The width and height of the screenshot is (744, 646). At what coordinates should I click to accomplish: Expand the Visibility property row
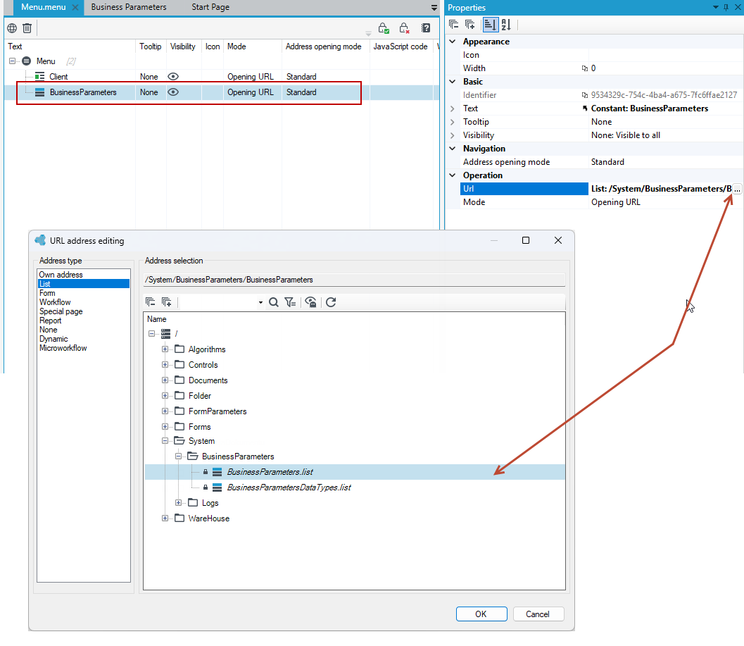[453, 135]
